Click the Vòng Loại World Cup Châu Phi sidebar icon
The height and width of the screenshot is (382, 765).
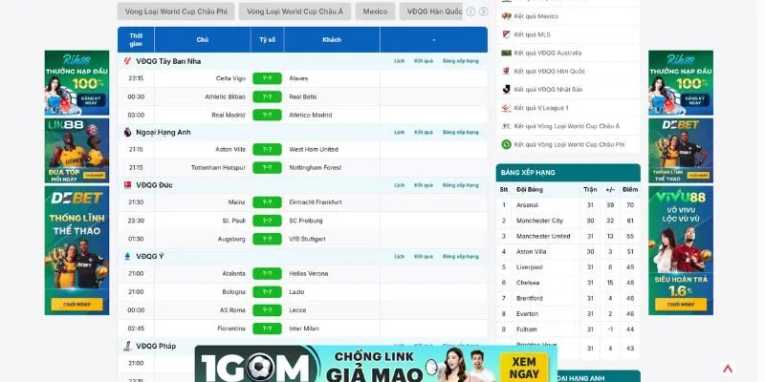(x=507, y=144)
